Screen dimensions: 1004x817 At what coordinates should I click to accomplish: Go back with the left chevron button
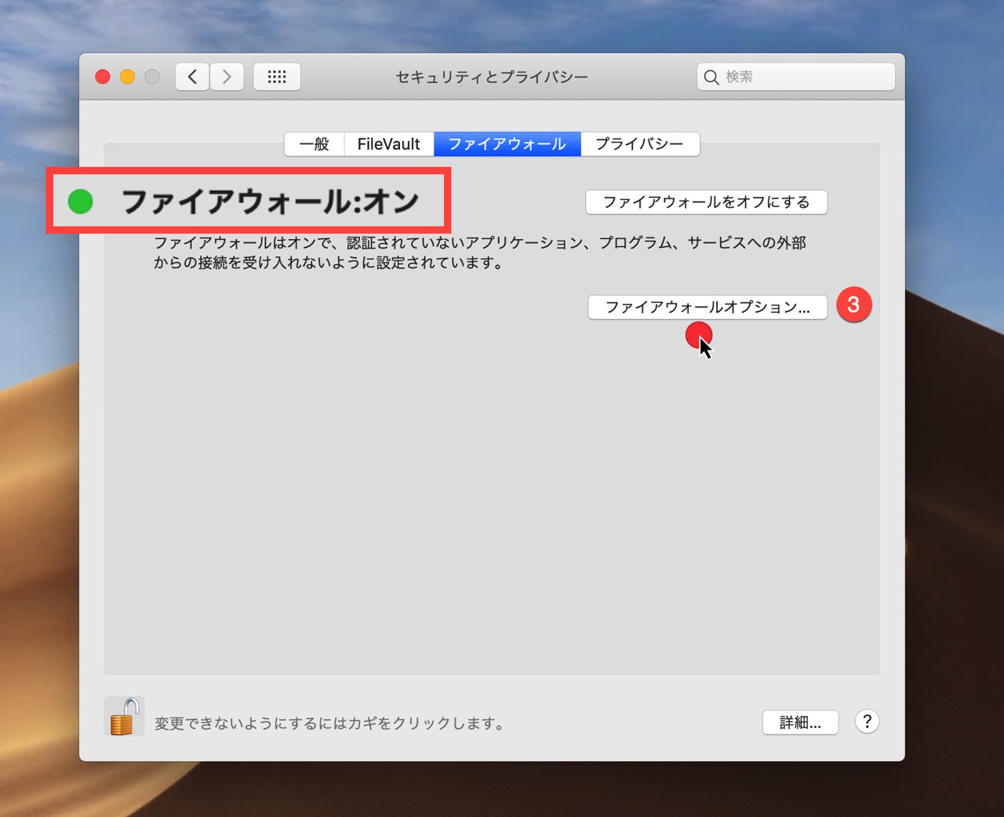point(192,77)
